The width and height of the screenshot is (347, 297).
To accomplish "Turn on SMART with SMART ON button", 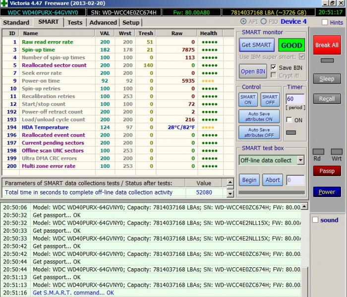I will point(248,99).
